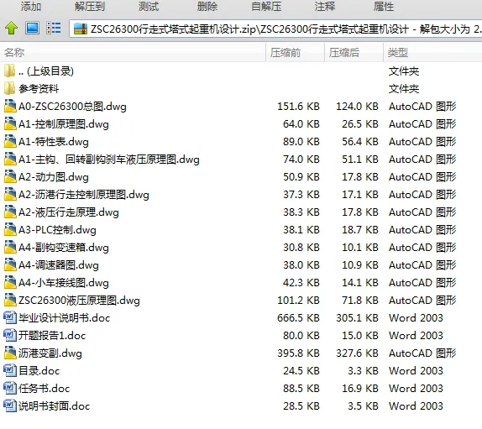
Task: Click file name A0-ZSC26300总图.dwg
Action: pyautogui.click(x=72, y=107)
